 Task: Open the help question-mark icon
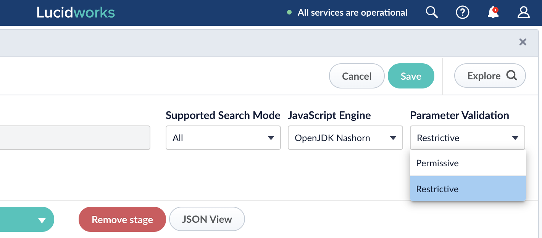462,12
